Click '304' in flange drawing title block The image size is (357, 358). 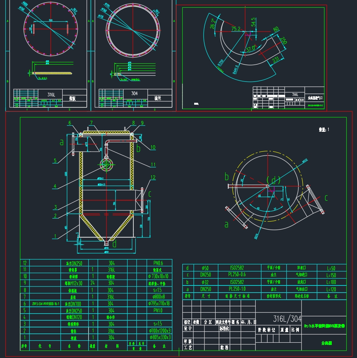pyautogui.click(x=134, y=93)
